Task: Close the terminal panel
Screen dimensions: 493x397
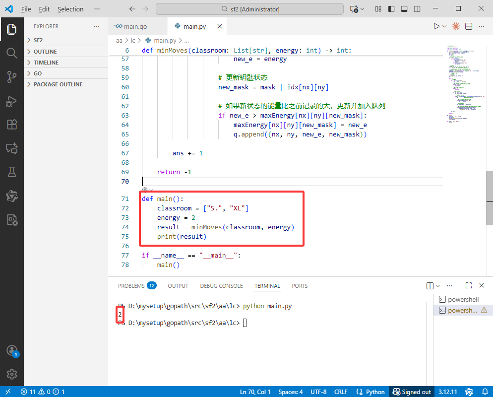Action: (x=482, y=285)
